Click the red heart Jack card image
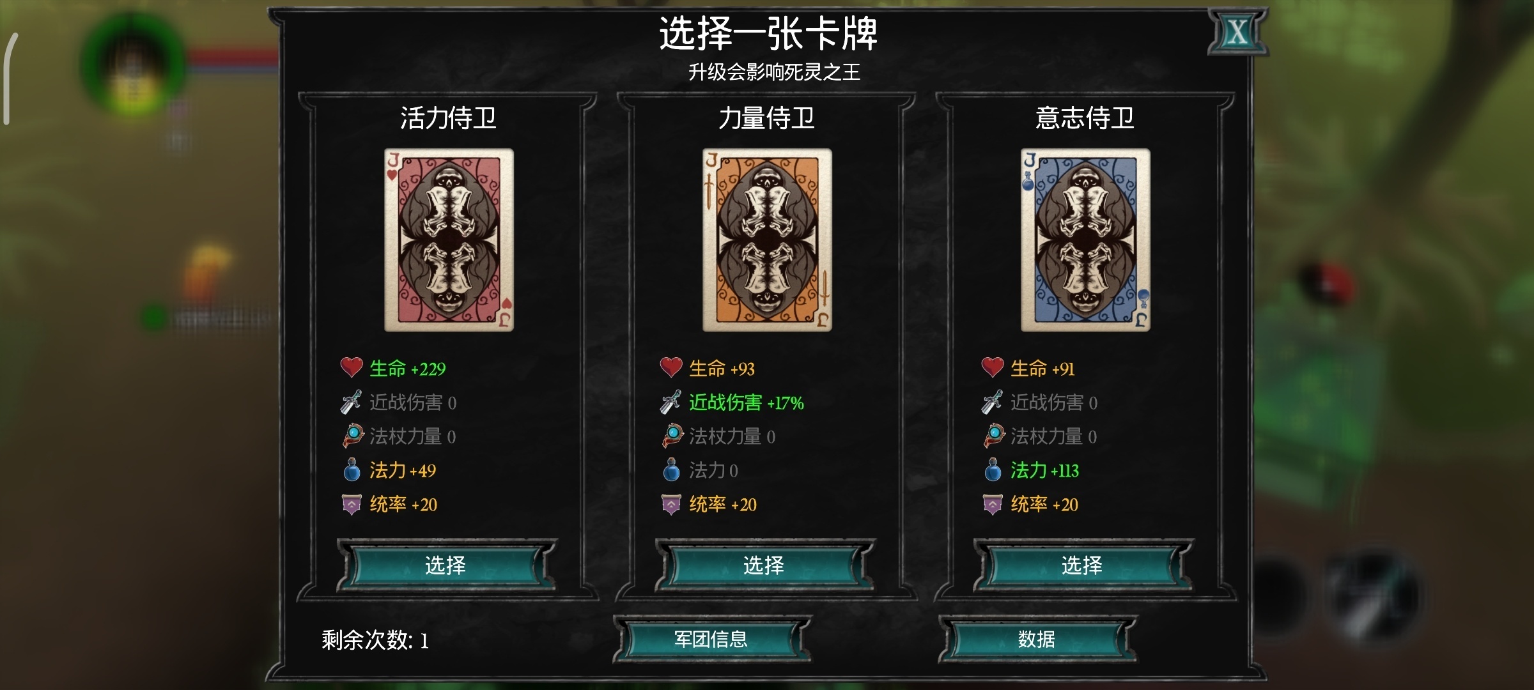Image resolution: width=1534 pixels, height=690 pixels. tap(449, 240)
